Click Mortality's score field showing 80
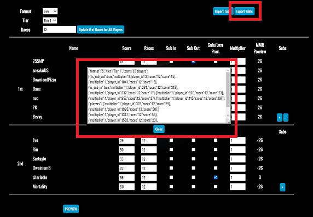Screen dimensions: 313x217 pos(127,187)
